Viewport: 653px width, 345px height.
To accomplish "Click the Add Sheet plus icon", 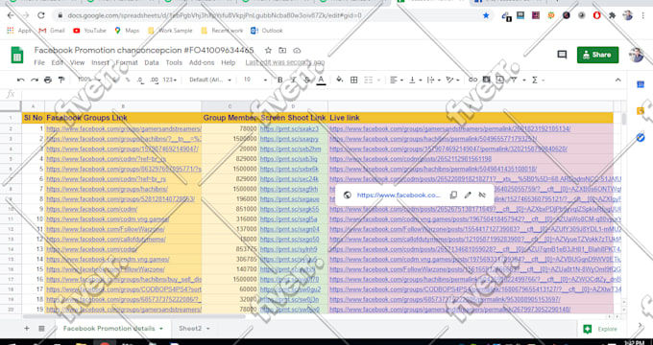I will click(x=27, y=329).
